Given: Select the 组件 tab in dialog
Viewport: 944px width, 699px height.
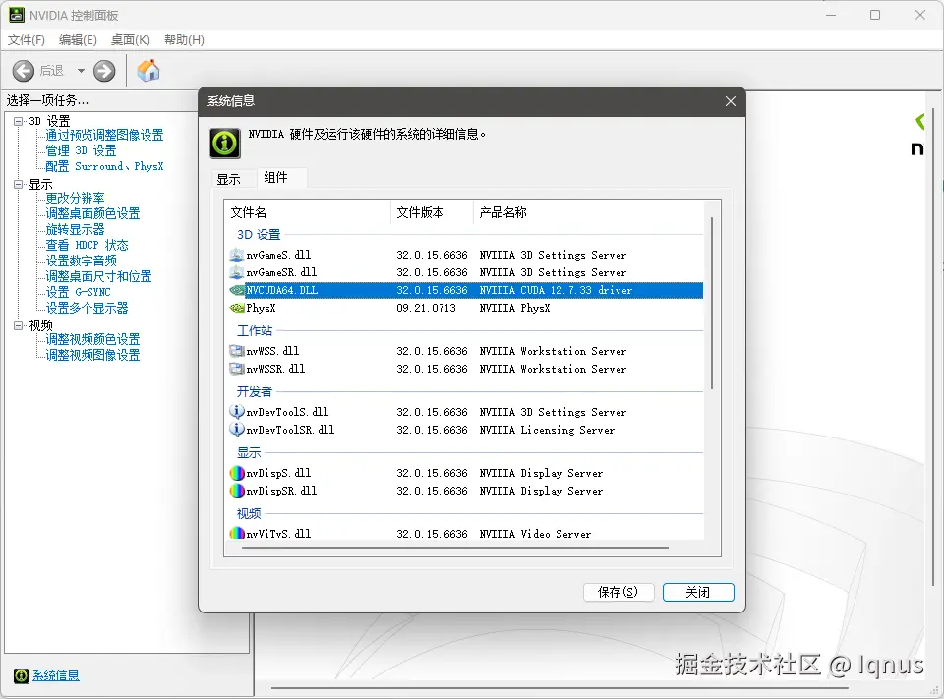Looking at the screenshot, I should click(x=275, y=177).
